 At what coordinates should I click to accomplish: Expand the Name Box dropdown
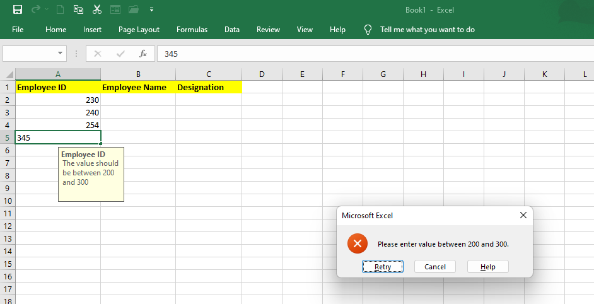[61, 54]
